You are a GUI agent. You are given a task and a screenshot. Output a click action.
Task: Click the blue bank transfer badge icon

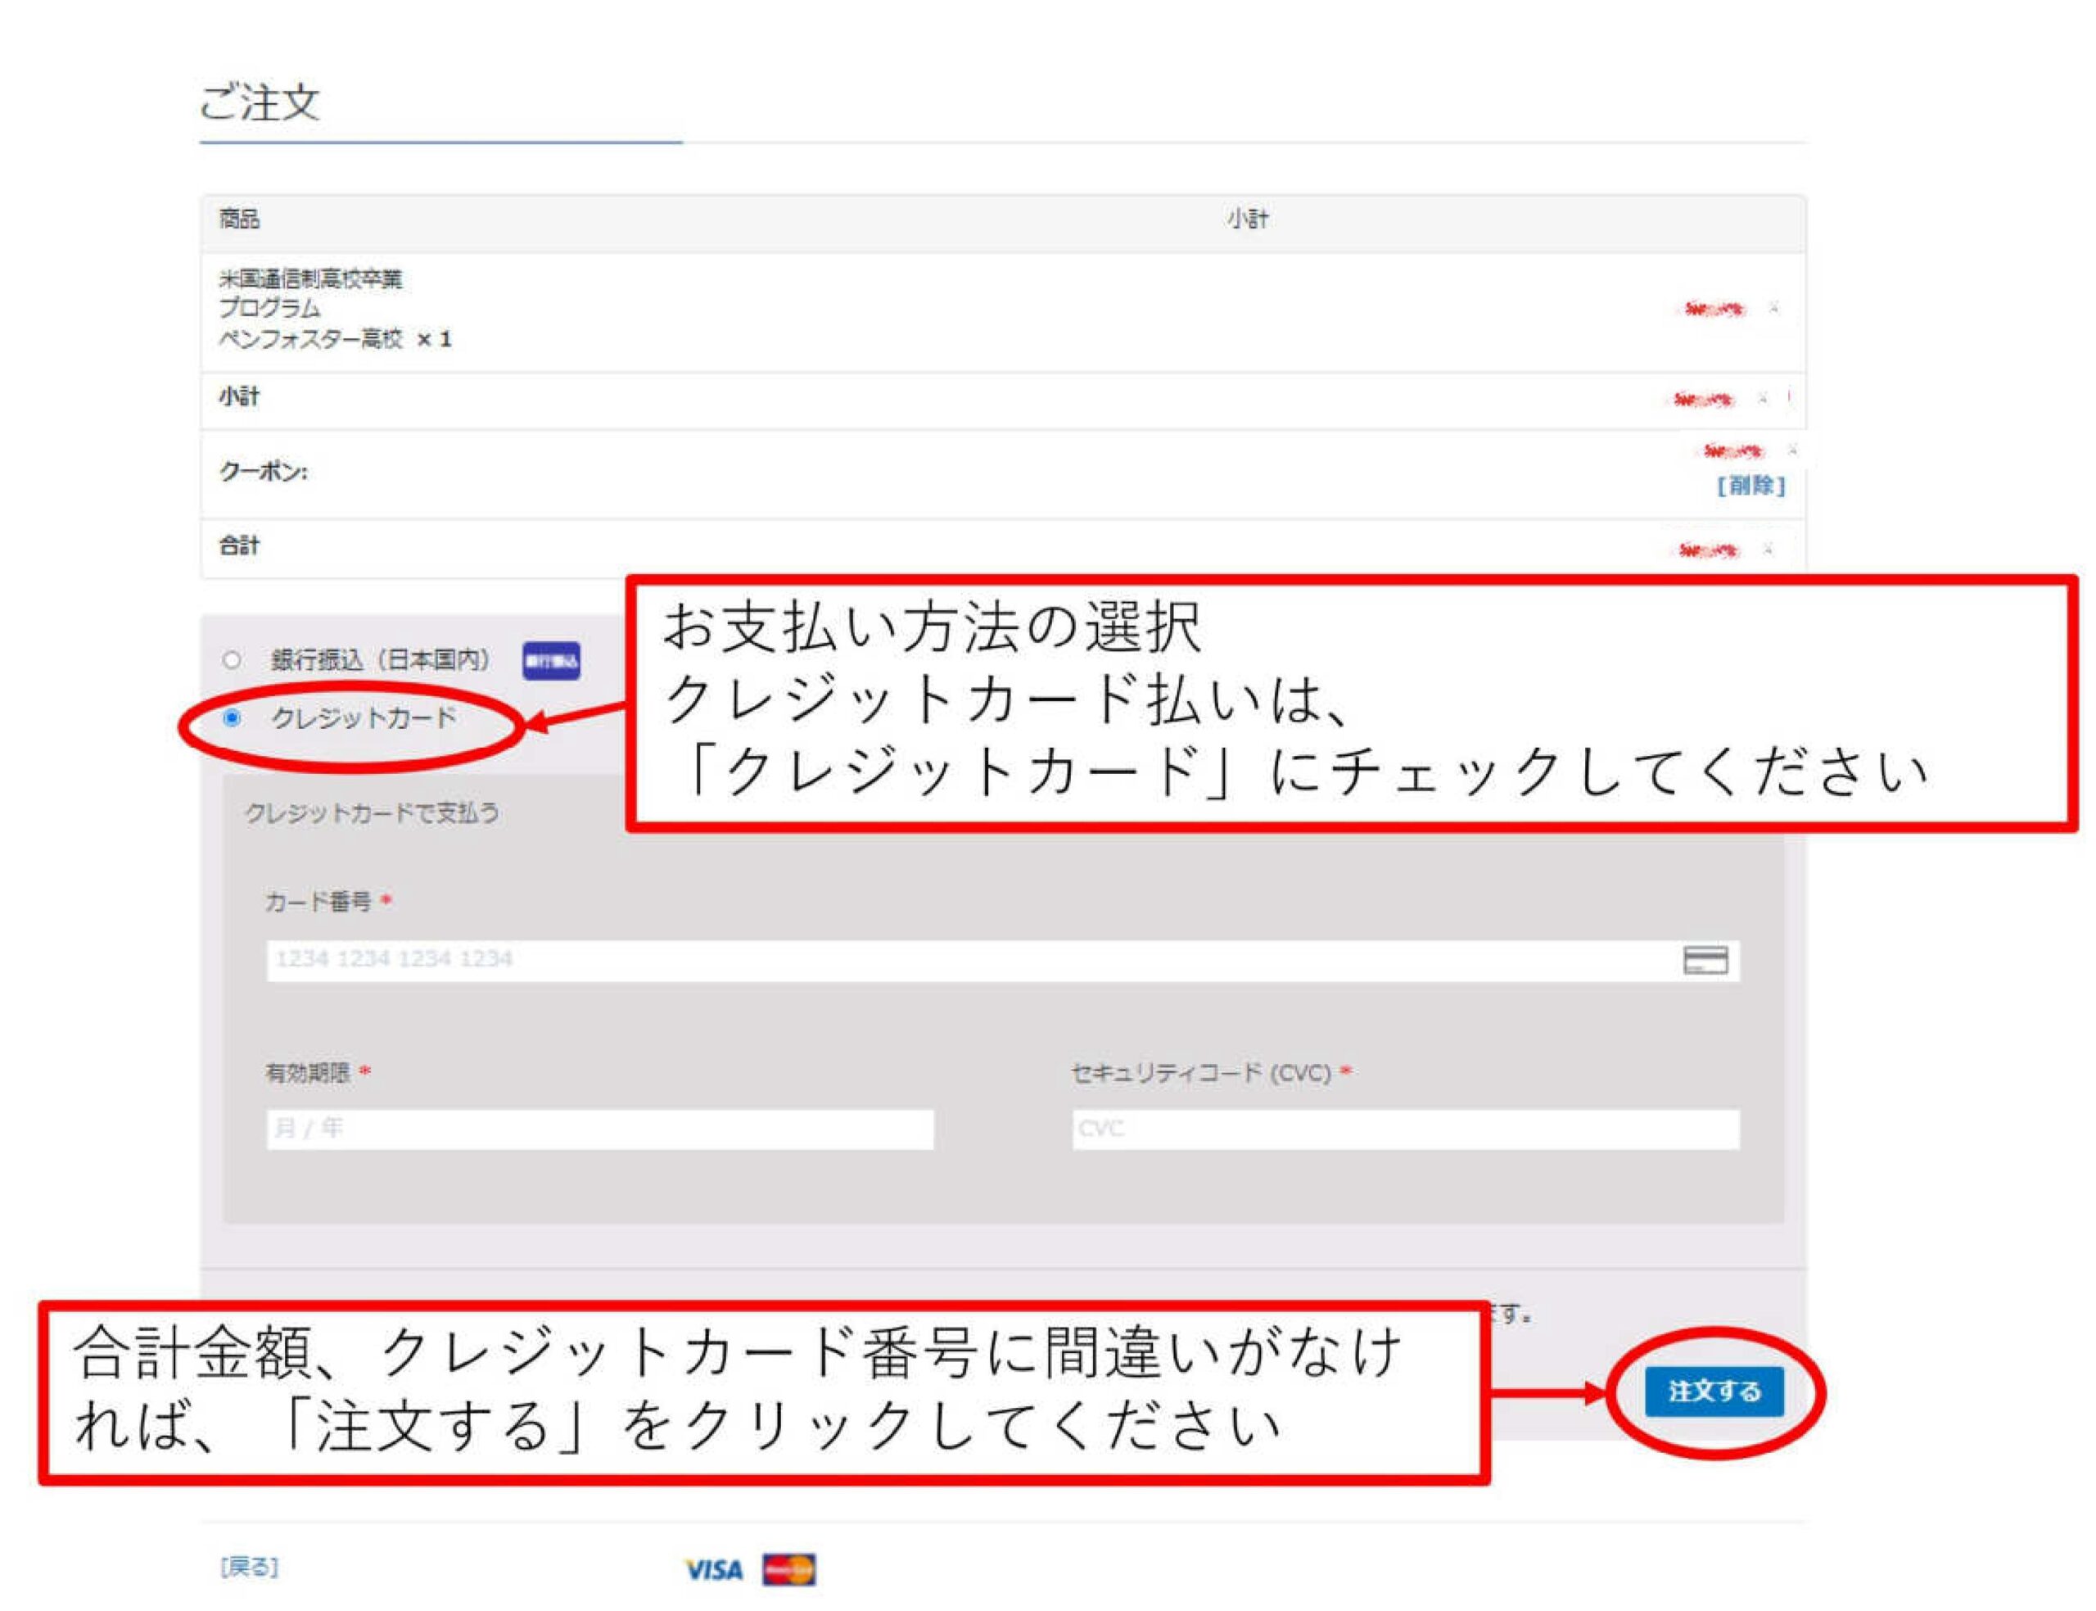tap(550, 661)
